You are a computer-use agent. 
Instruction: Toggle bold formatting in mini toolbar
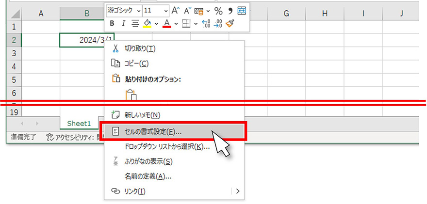pos(112,23)
